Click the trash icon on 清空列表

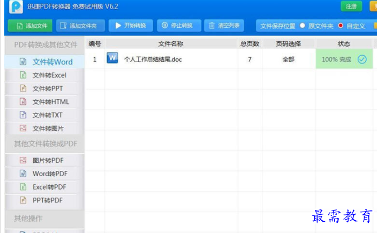coord(212,26)
